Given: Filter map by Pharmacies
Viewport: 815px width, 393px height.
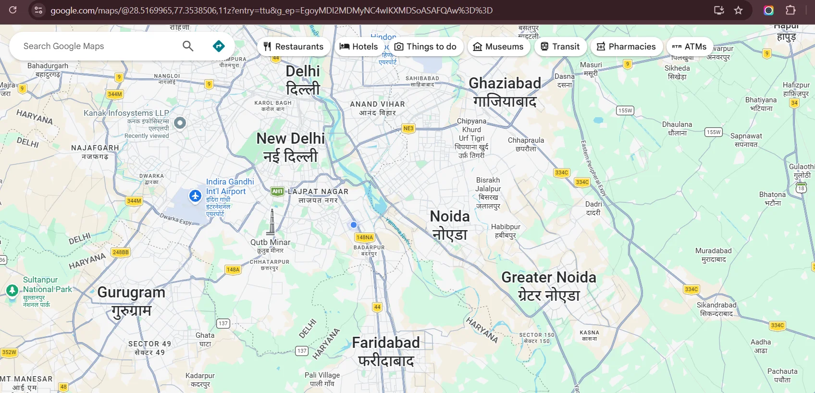Looking at the screenshot, I should (x=626, y=47).
